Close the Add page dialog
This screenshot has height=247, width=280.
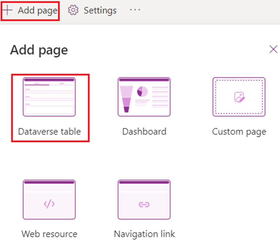pyautogui.click(x=273, y=49)
